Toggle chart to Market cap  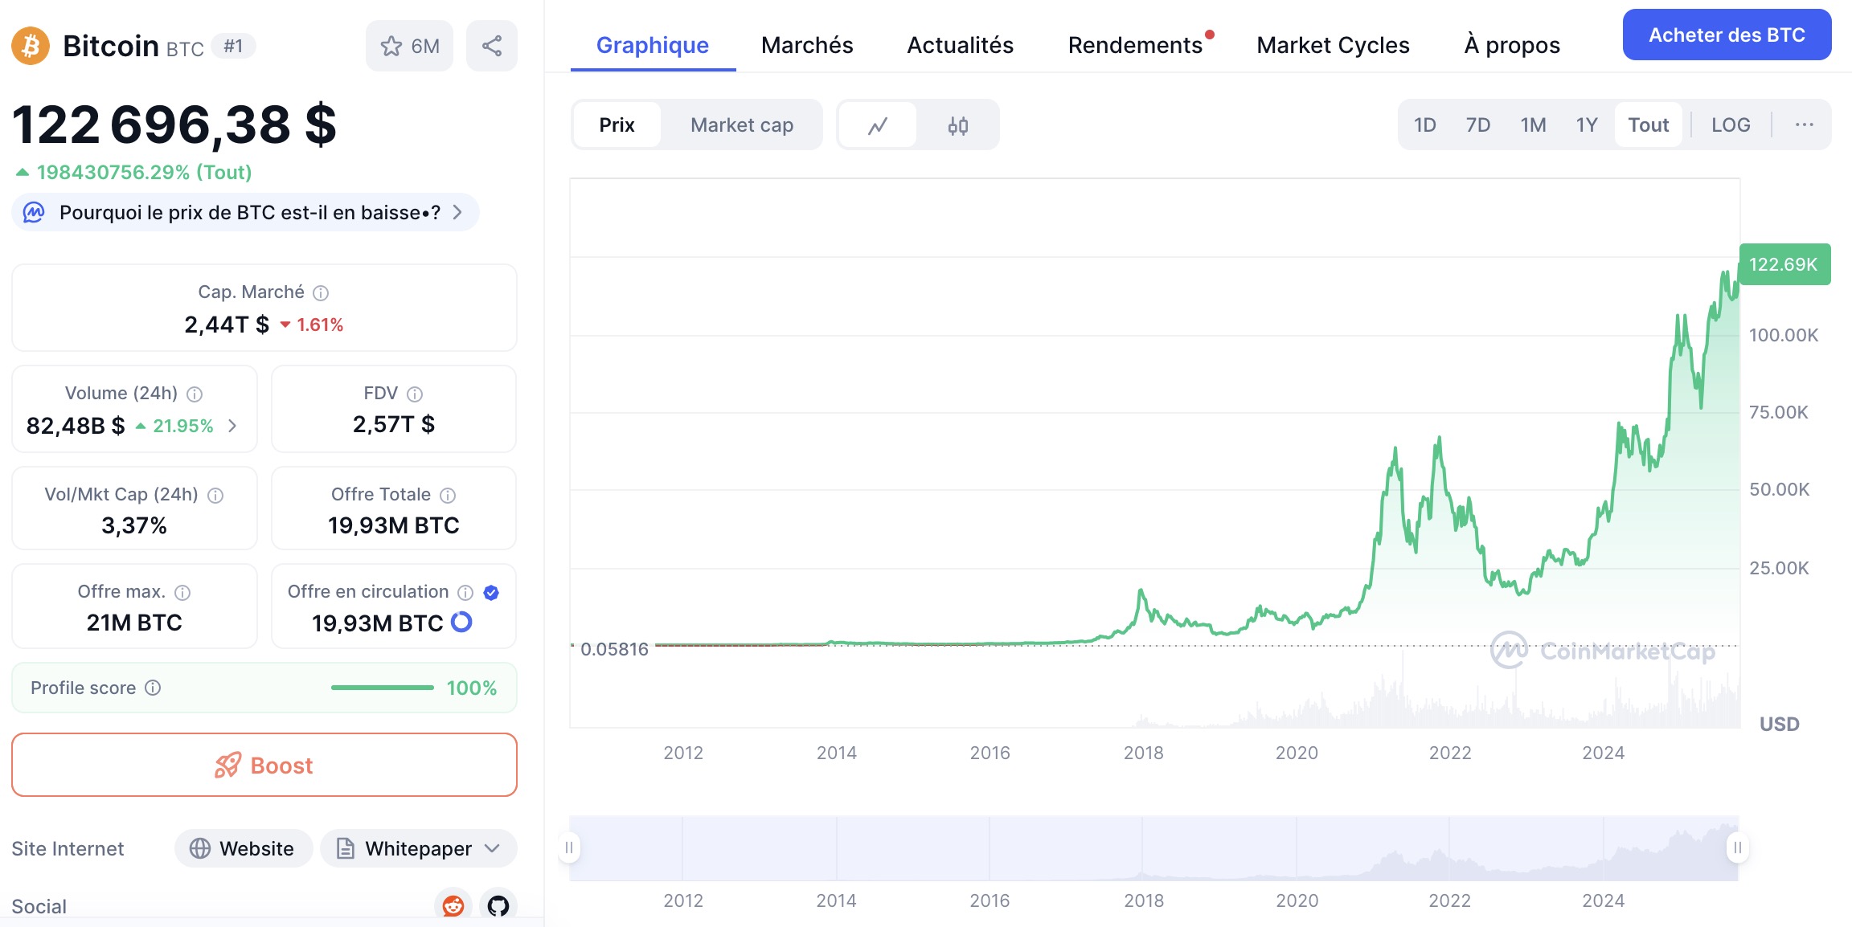pyautogui.click(x=741, y=125)
